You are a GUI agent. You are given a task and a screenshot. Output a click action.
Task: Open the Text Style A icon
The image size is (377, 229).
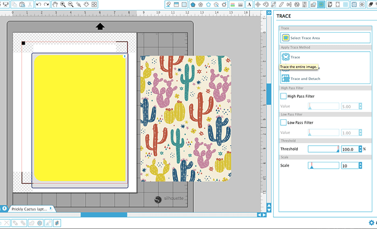(249, 4)
